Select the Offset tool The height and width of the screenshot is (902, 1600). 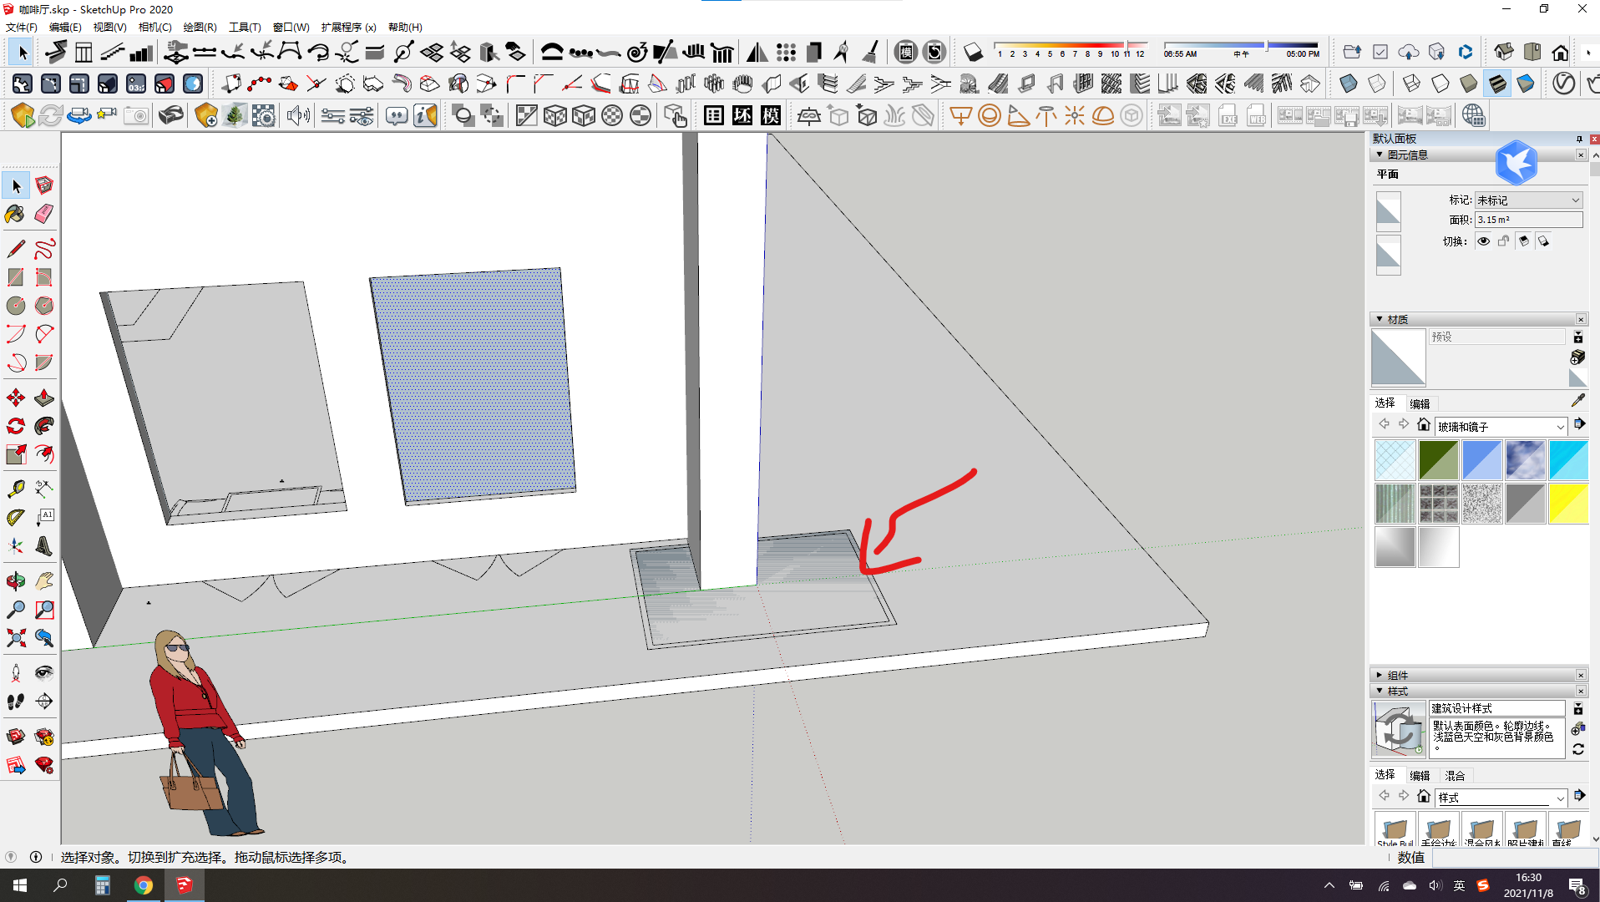click(44, 454)
